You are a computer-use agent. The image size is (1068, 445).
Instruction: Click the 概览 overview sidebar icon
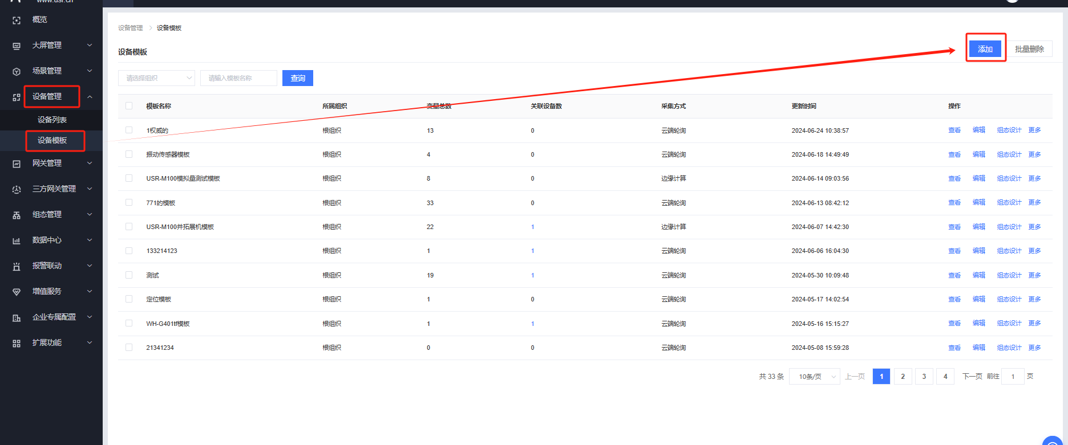point(17,20)
